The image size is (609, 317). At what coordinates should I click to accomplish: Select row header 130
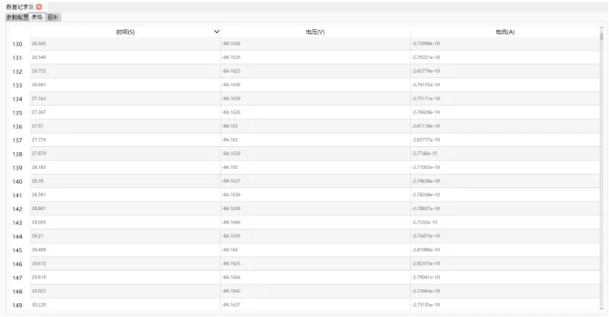[18, 44]
